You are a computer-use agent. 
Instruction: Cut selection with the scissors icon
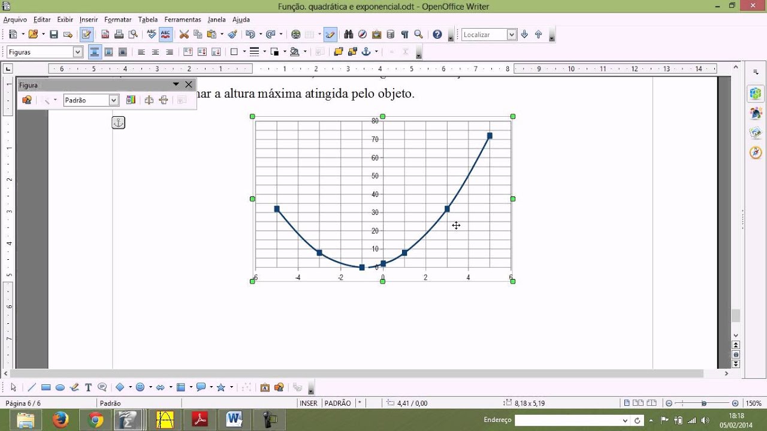pos(184,35)
